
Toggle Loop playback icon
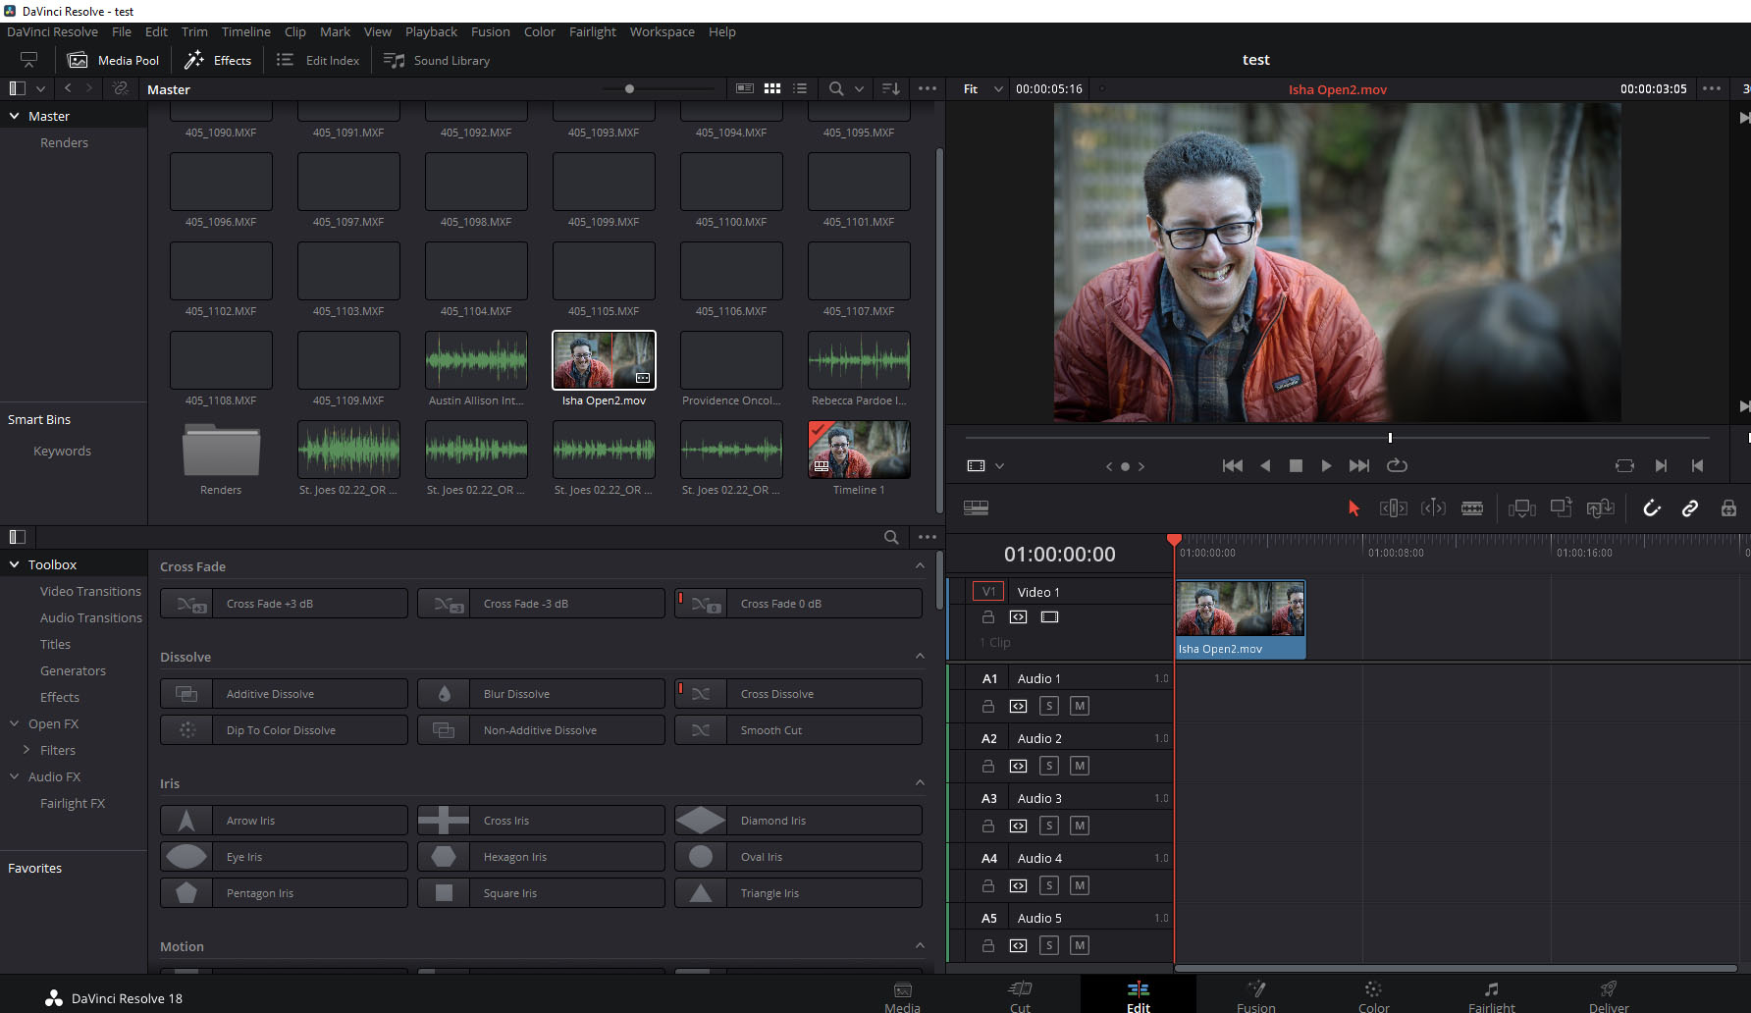(1397, 465)
